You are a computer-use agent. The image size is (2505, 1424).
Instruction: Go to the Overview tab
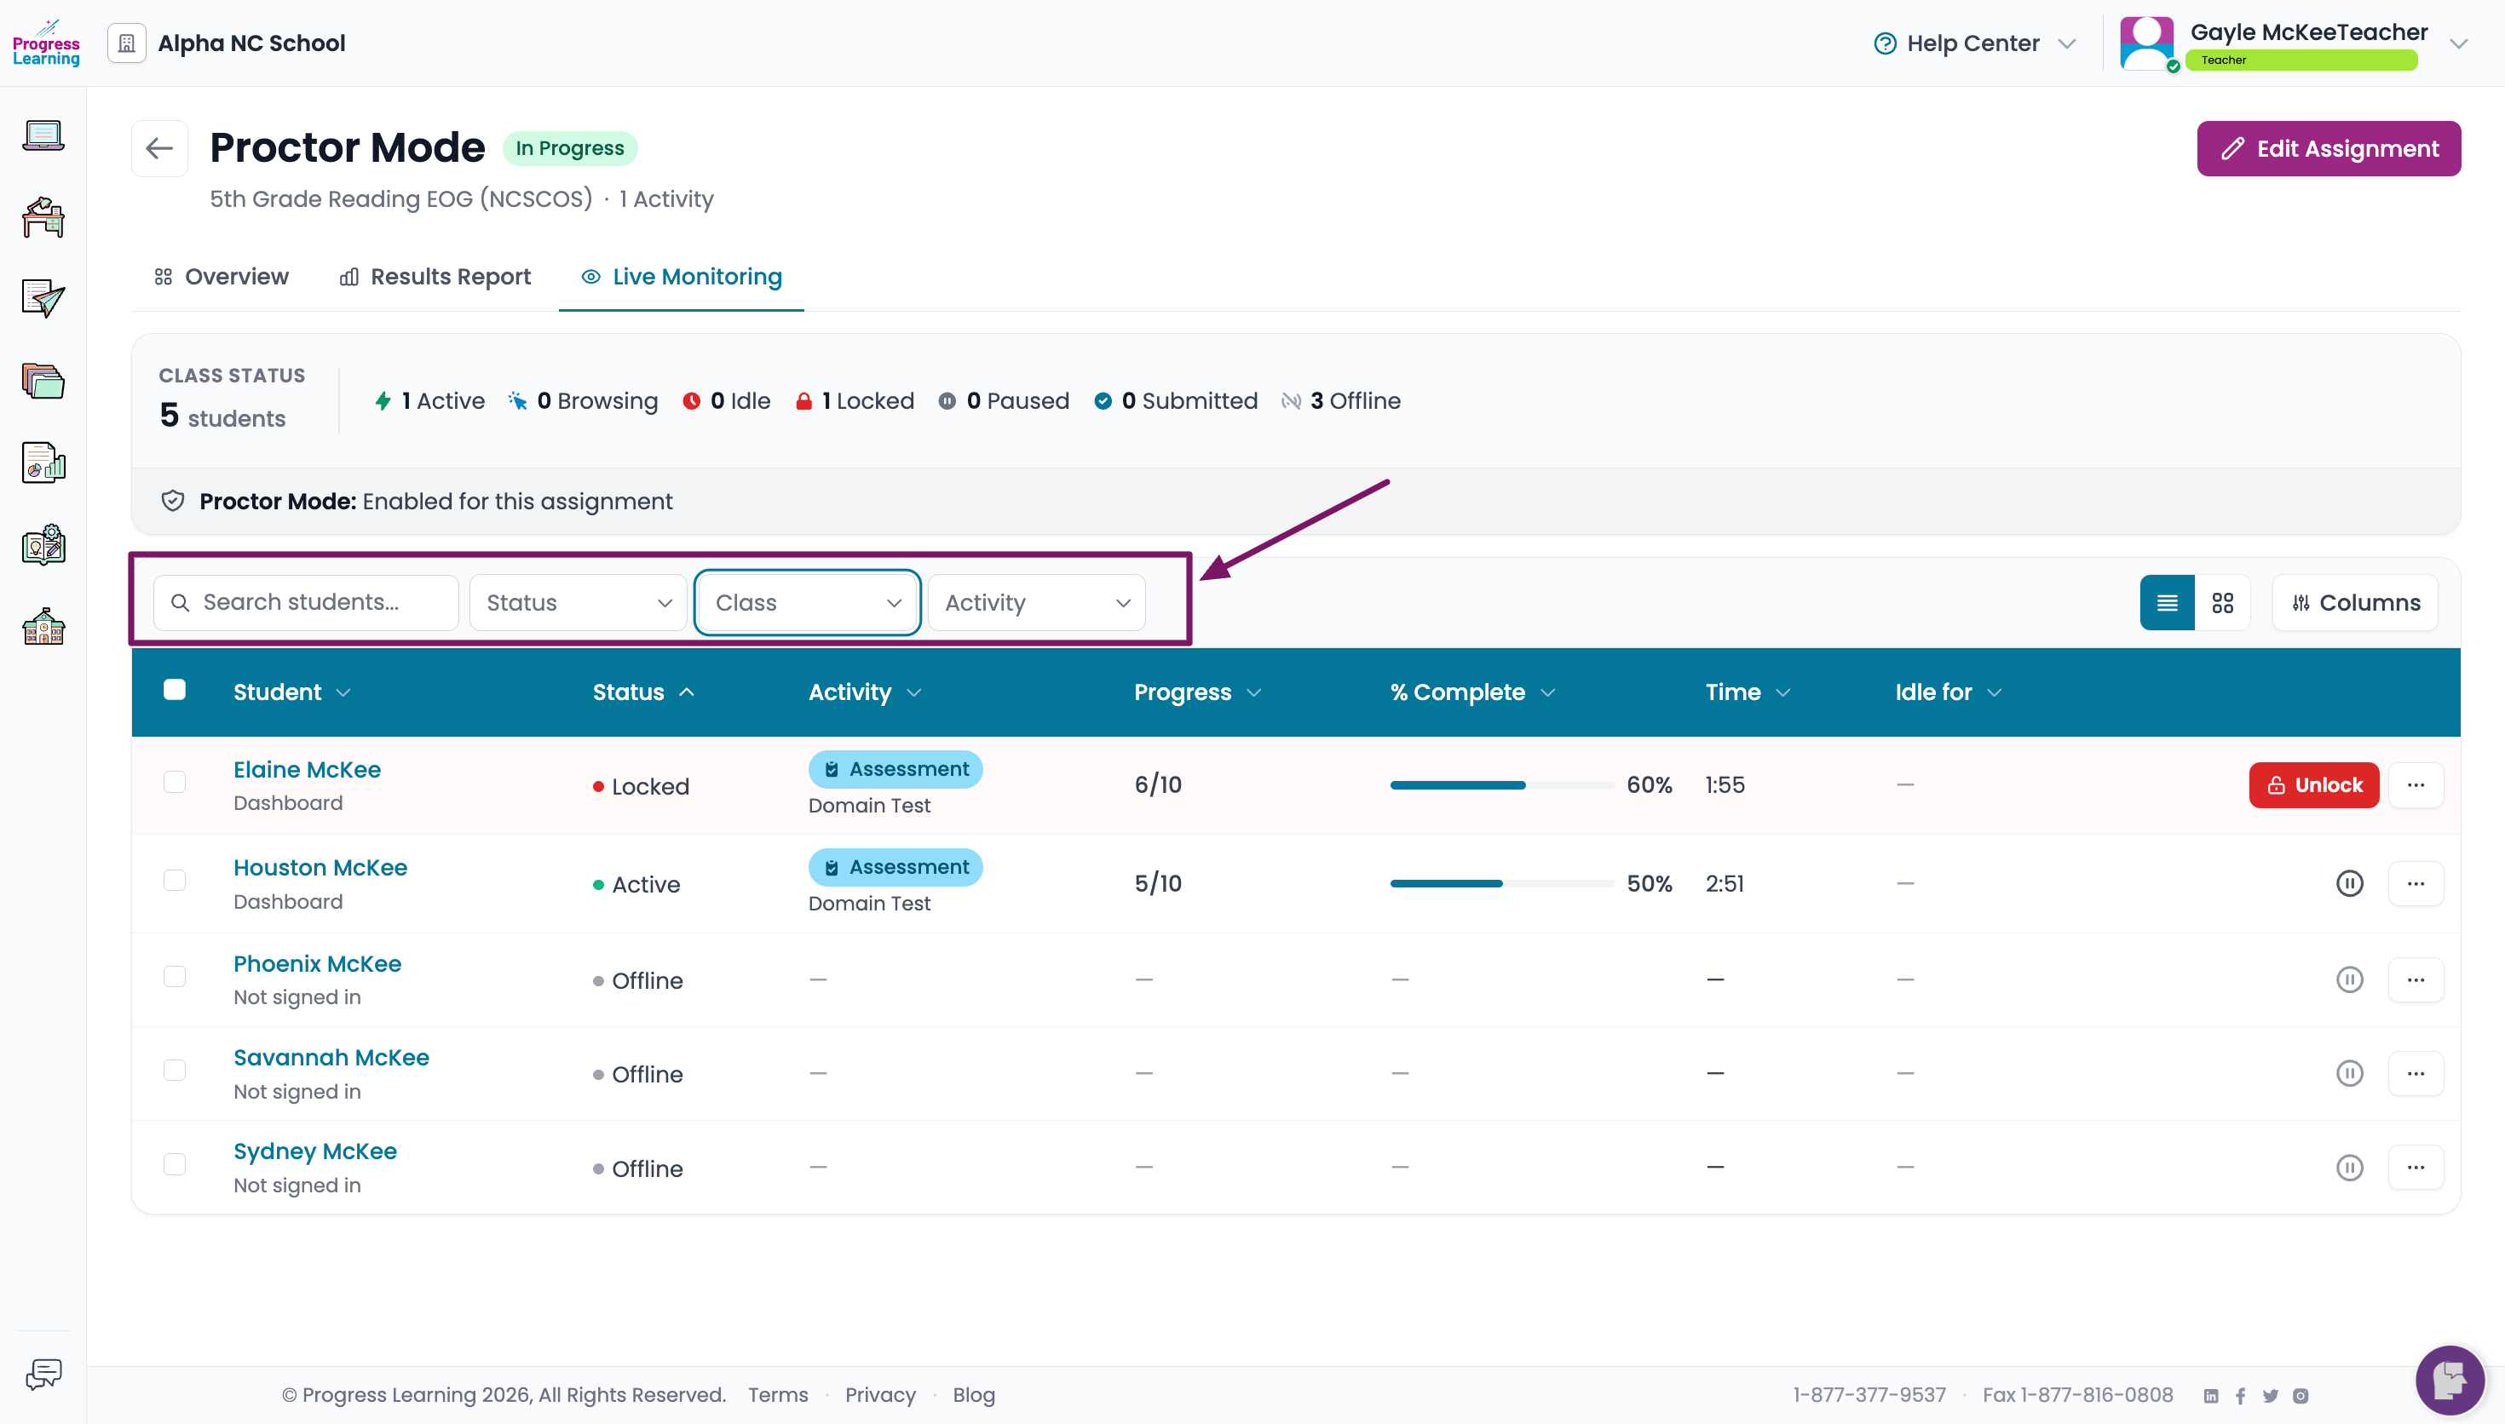221,277
